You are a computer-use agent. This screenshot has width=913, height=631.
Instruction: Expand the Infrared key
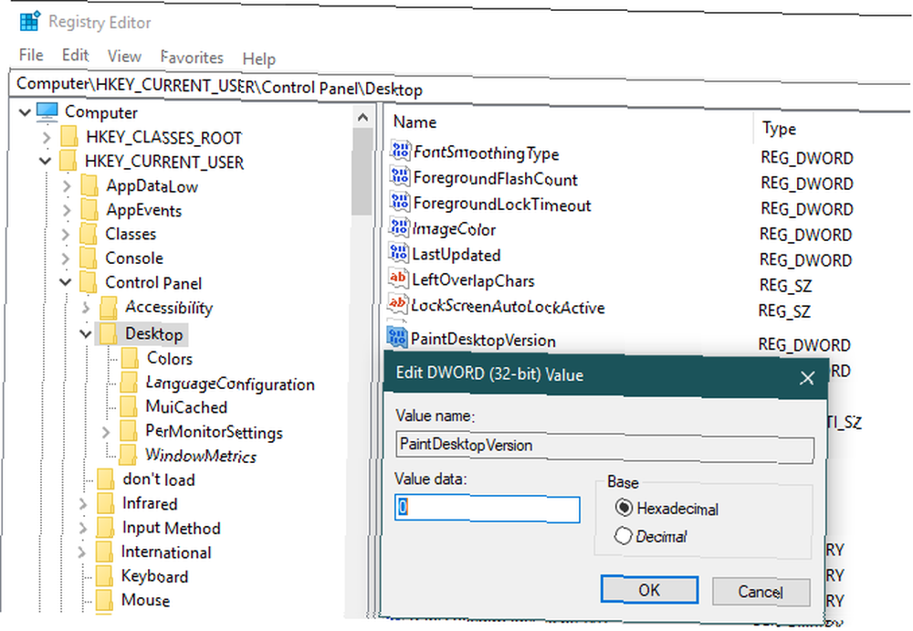point(83,503)
